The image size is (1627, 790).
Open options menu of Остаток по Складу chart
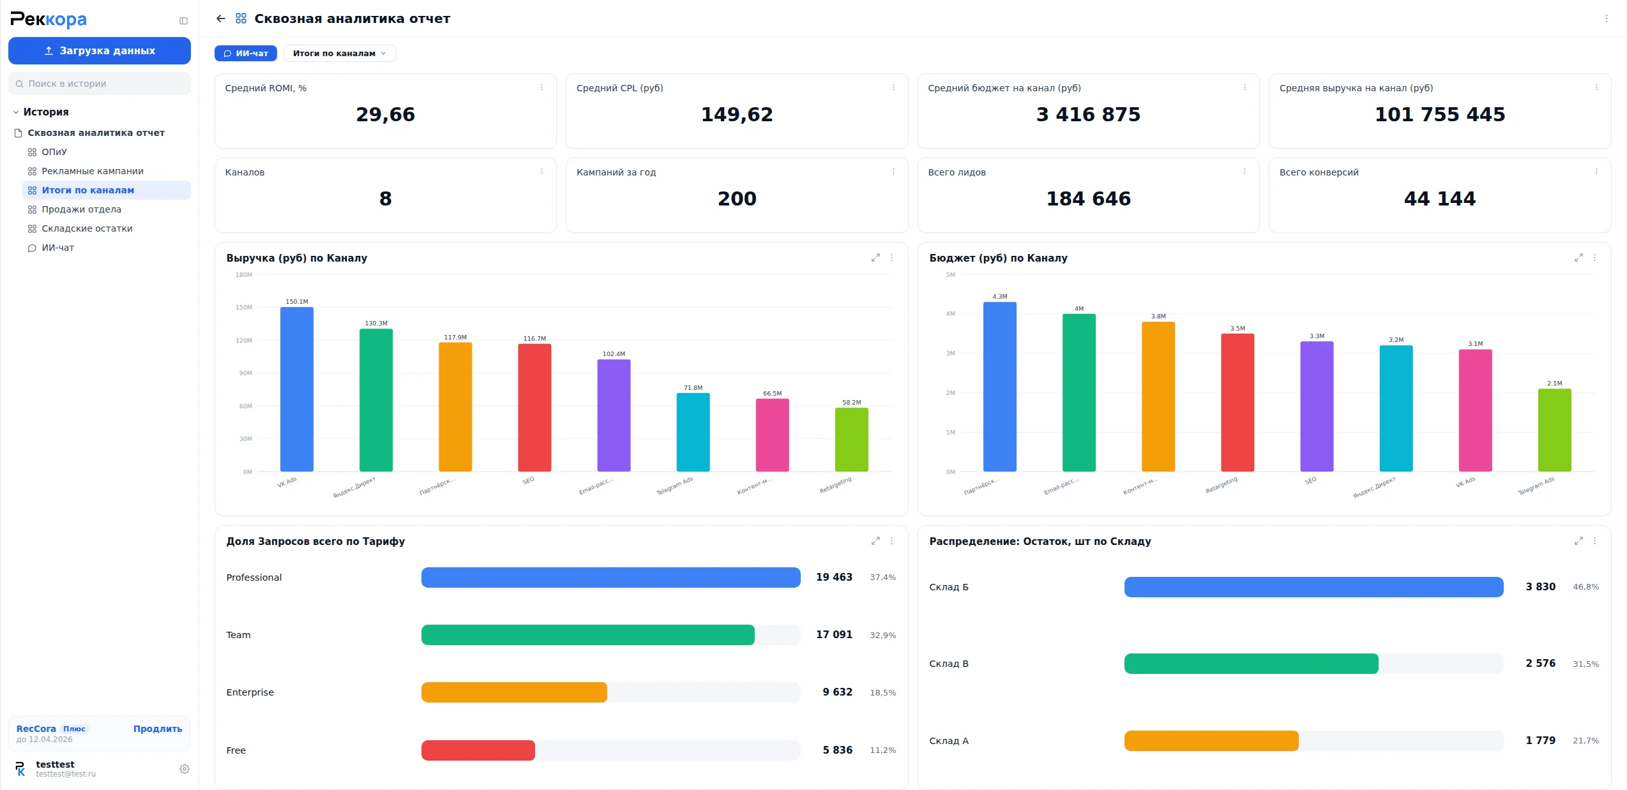(1595, 541)
